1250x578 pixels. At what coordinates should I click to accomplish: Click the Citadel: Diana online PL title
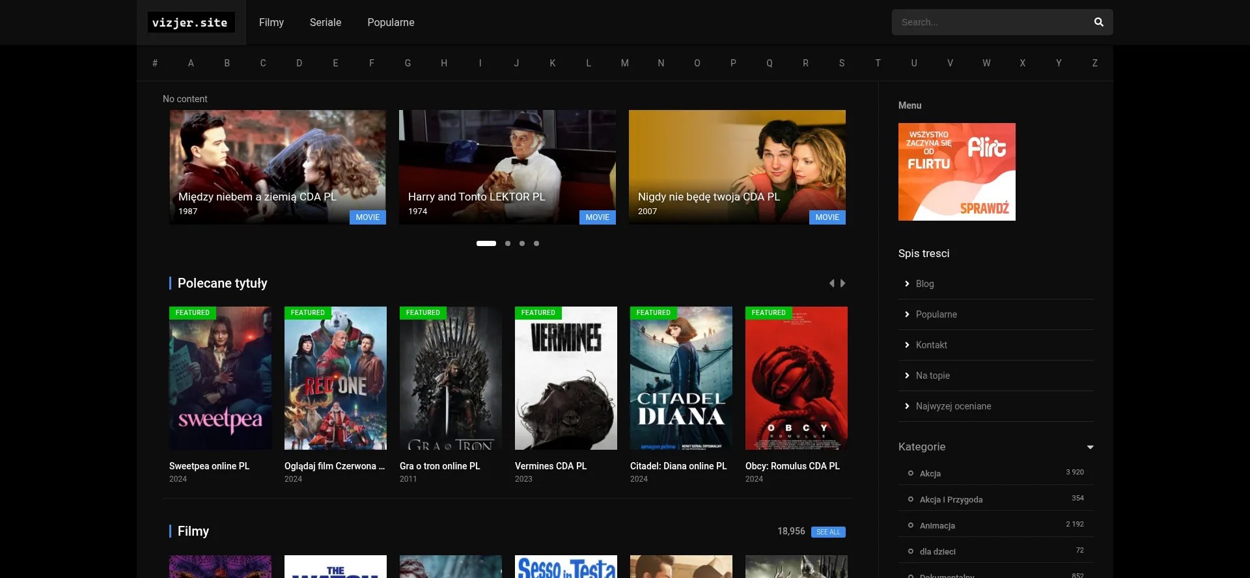[x=678, y=466]
